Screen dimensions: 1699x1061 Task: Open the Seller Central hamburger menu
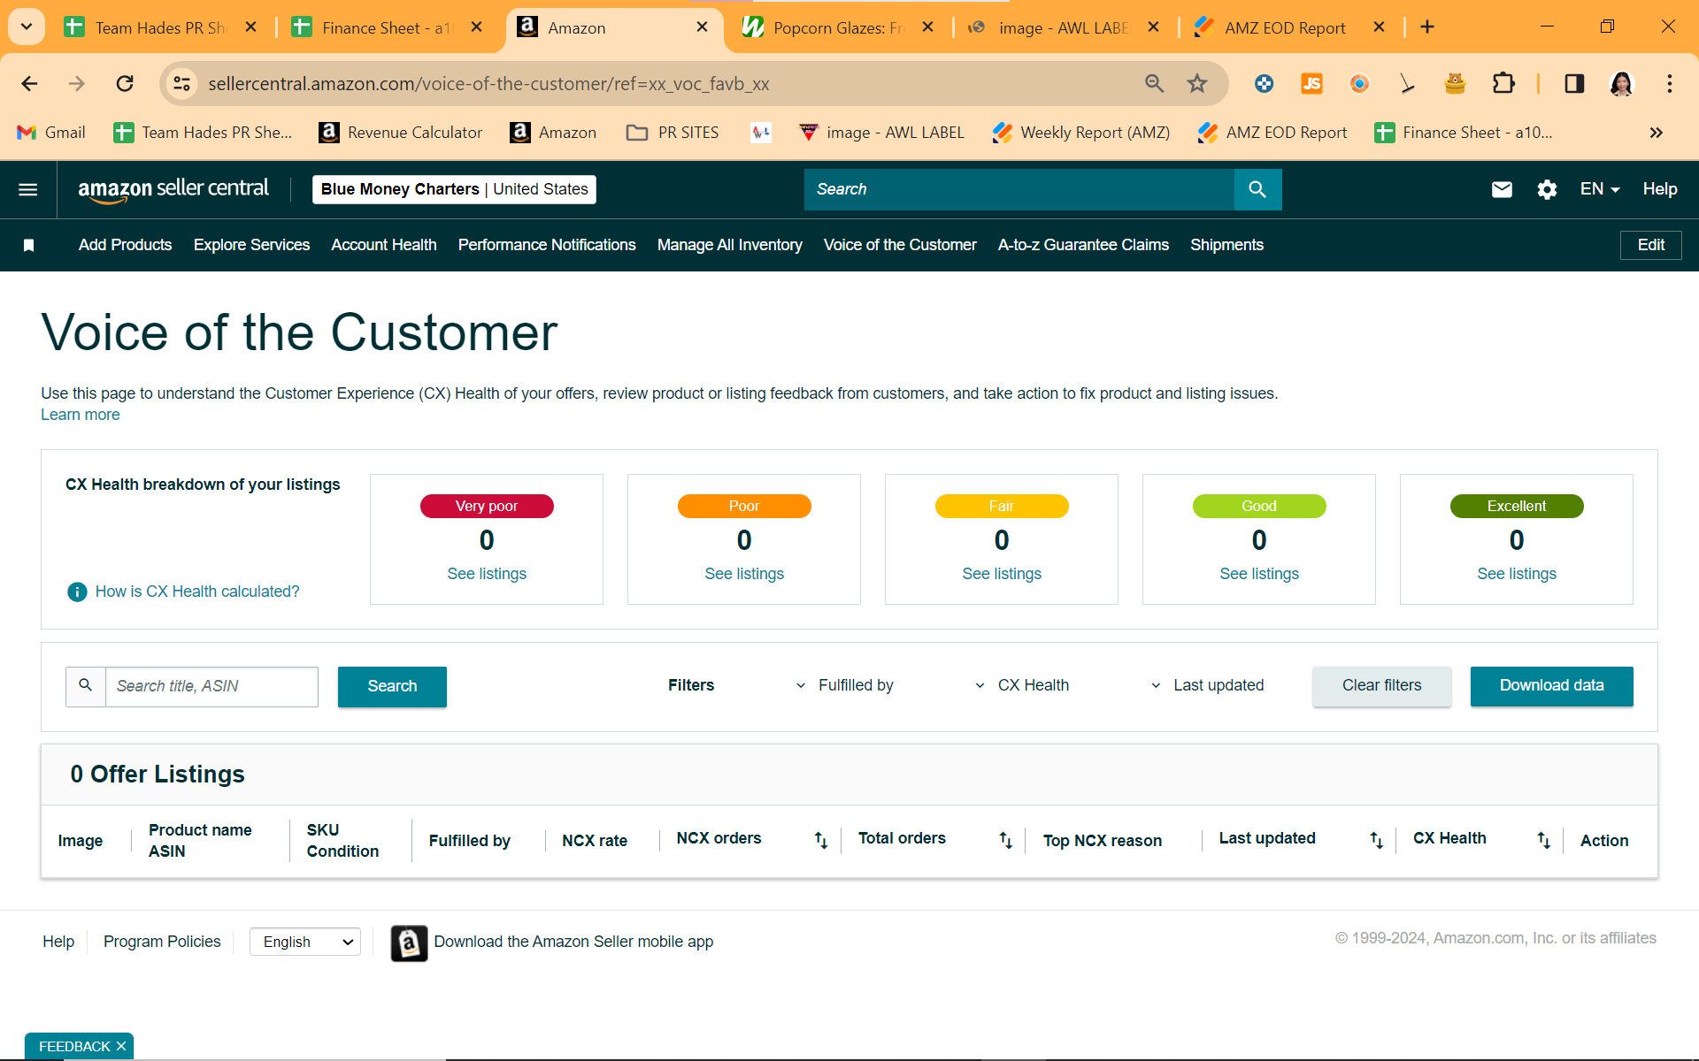tap(28, 189)
